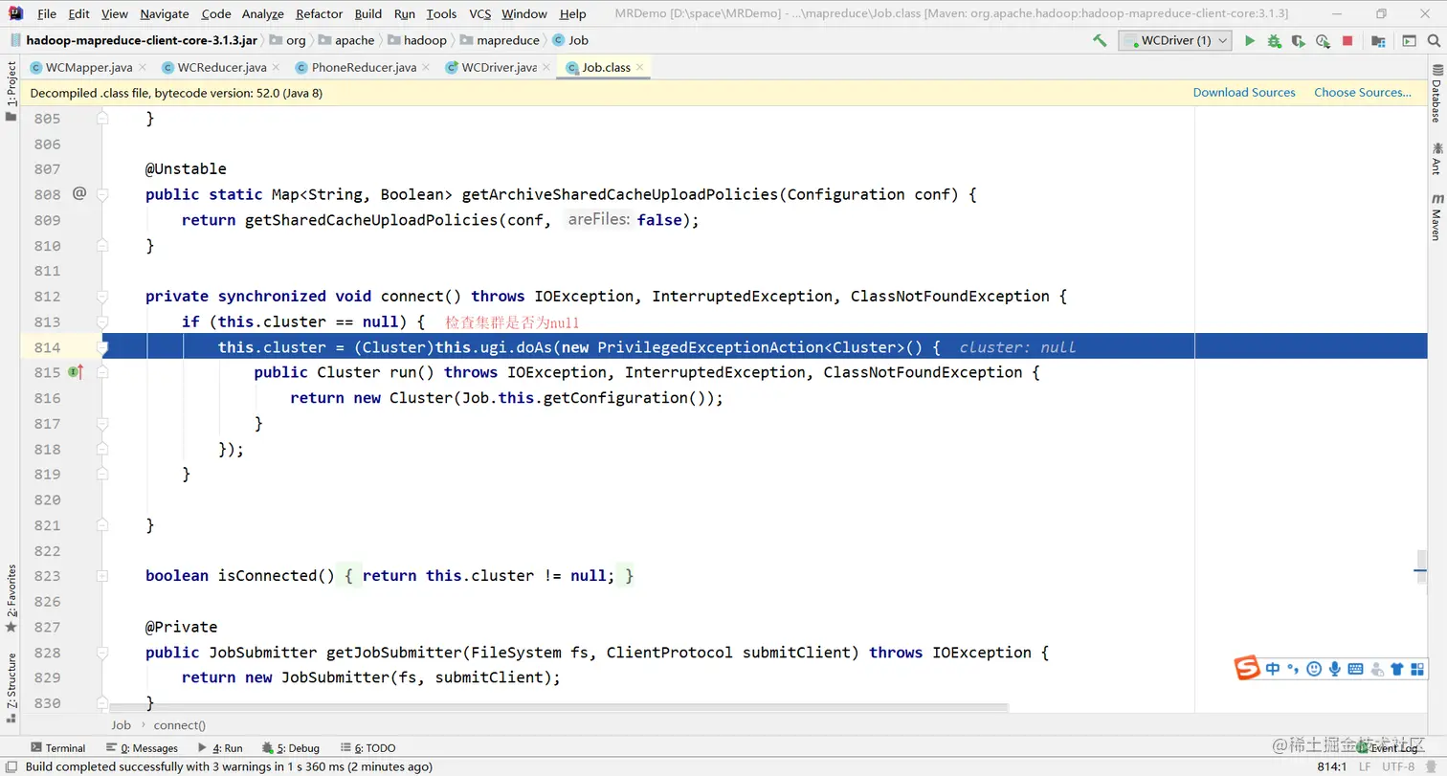Collapse the getJobSubmitter method on line 828

coord(102,653)
